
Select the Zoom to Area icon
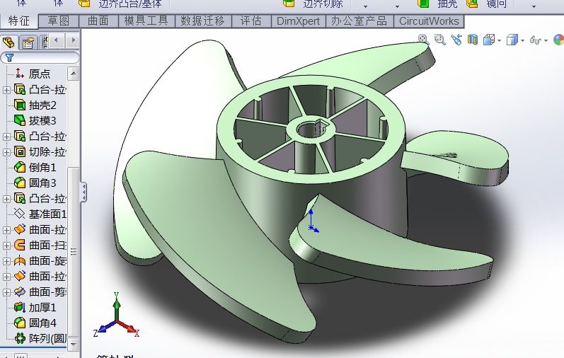(439, 39)
